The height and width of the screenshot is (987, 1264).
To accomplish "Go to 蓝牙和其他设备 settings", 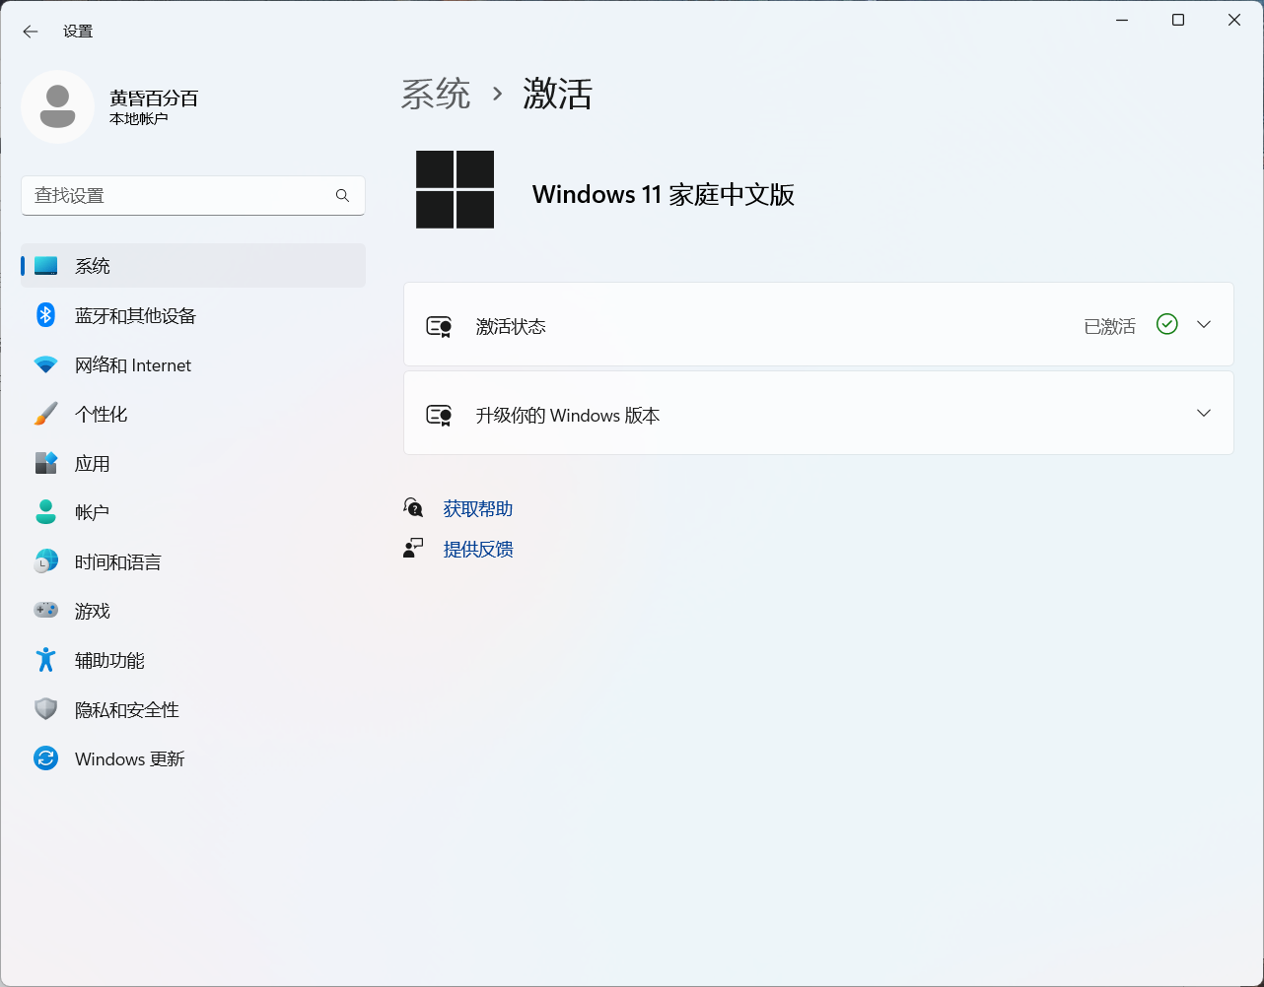I will pyautogui.click(x=193, y=315).
